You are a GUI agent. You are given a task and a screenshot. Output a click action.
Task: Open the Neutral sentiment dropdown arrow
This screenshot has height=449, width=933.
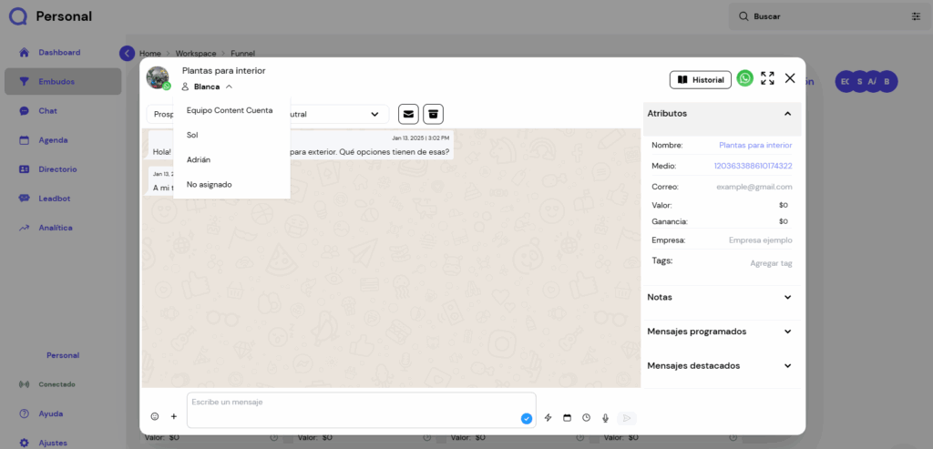pos(374,114)
